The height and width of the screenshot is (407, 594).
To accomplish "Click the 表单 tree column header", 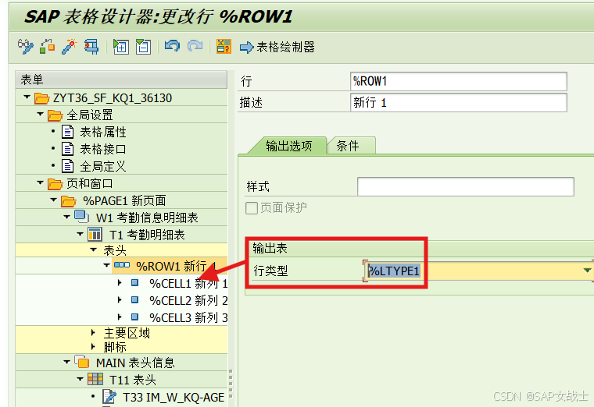I will coord(121,80).
